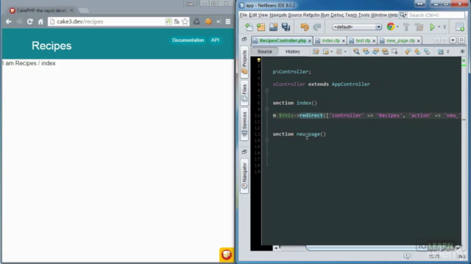Screen dimensions: 471x264
Task: Toggle Rectangular Selection icon in editor toolbar
Action: (394, 51)
